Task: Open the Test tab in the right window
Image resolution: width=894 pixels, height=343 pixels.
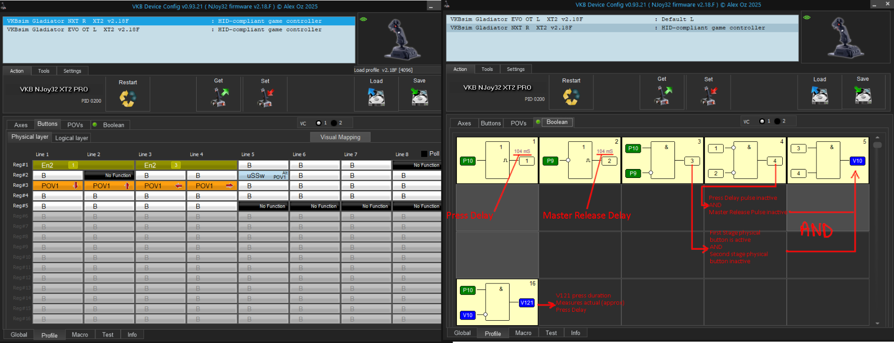Action: point(551,333)
